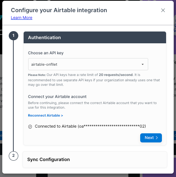Viewport: 176px width, 177px height.
Task: Click the dialog title 'Configure your Airtable integration'
Action: pos(59,10)
